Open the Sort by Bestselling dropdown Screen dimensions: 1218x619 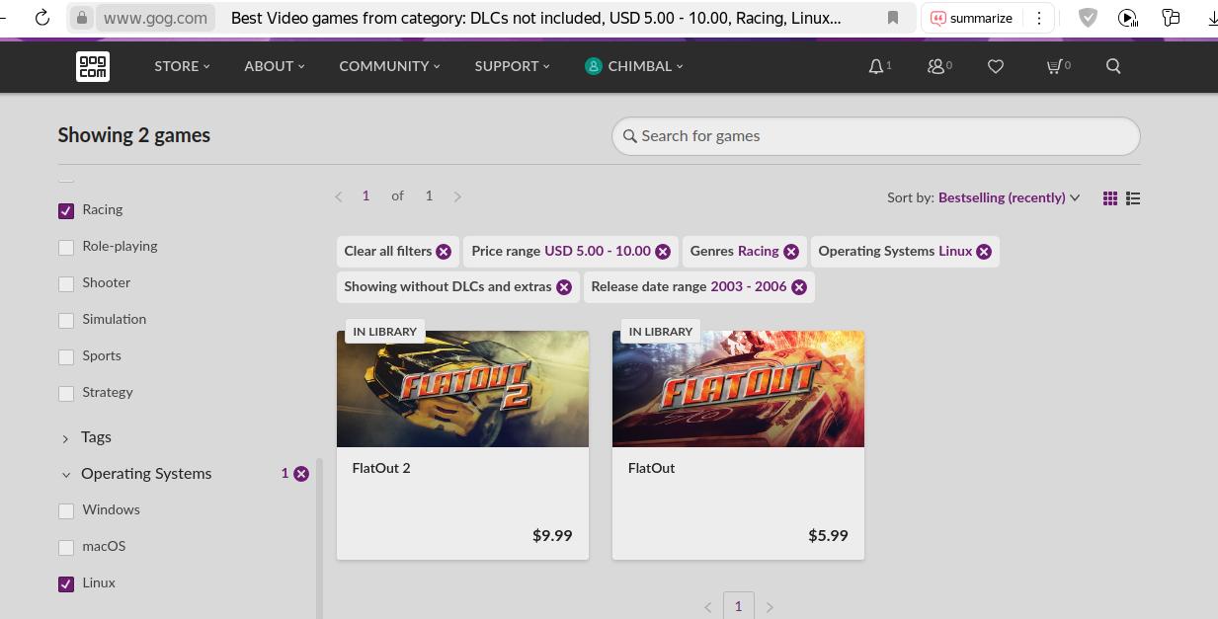(1008, 197)
